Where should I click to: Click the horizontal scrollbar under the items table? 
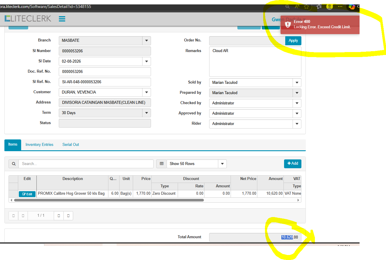109,200
